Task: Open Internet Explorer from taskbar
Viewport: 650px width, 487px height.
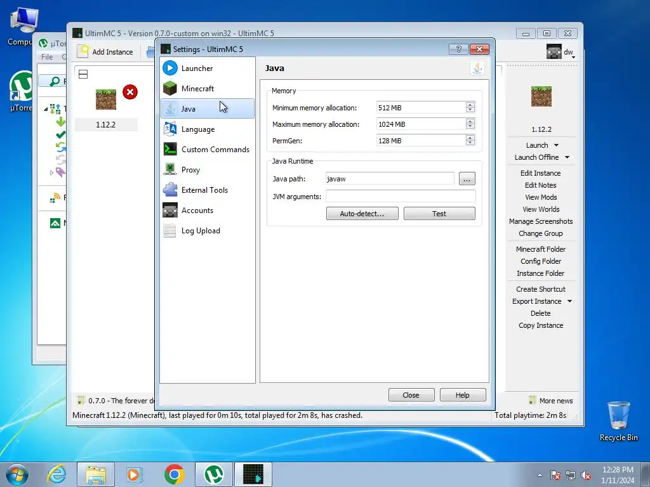Action: (x=56, y=474)
